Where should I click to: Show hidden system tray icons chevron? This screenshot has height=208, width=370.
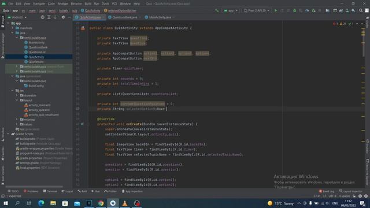pos(299,203)
